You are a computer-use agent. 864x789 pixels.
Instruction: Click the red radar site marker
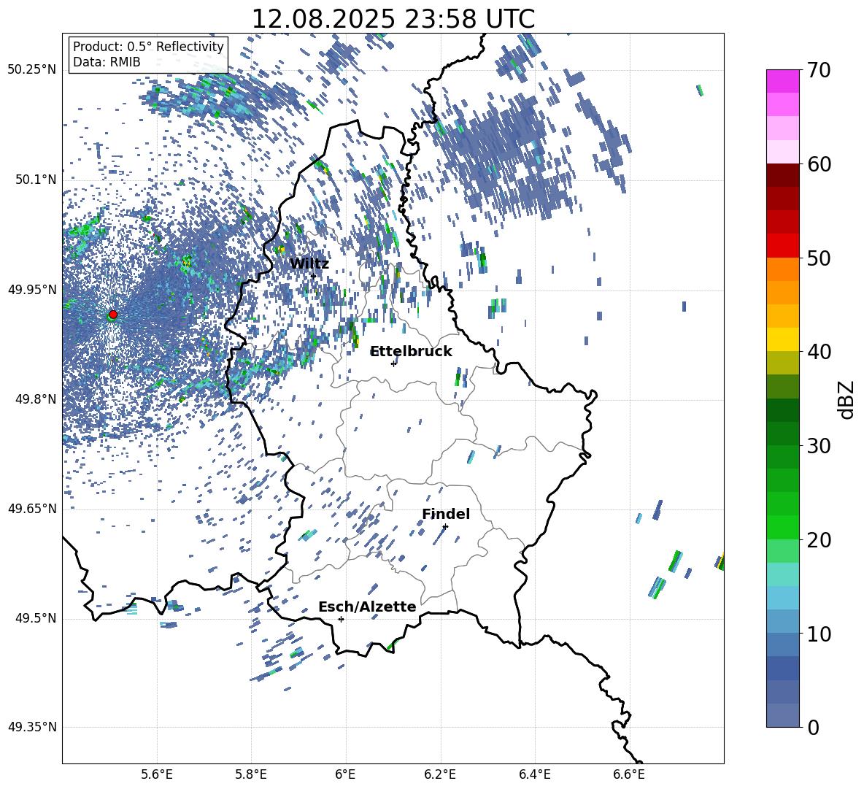click(113, 314)
